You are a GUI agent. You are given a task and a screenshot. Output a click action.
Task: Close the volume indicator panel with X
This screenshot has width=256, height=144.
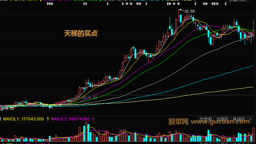coord(250,119)
